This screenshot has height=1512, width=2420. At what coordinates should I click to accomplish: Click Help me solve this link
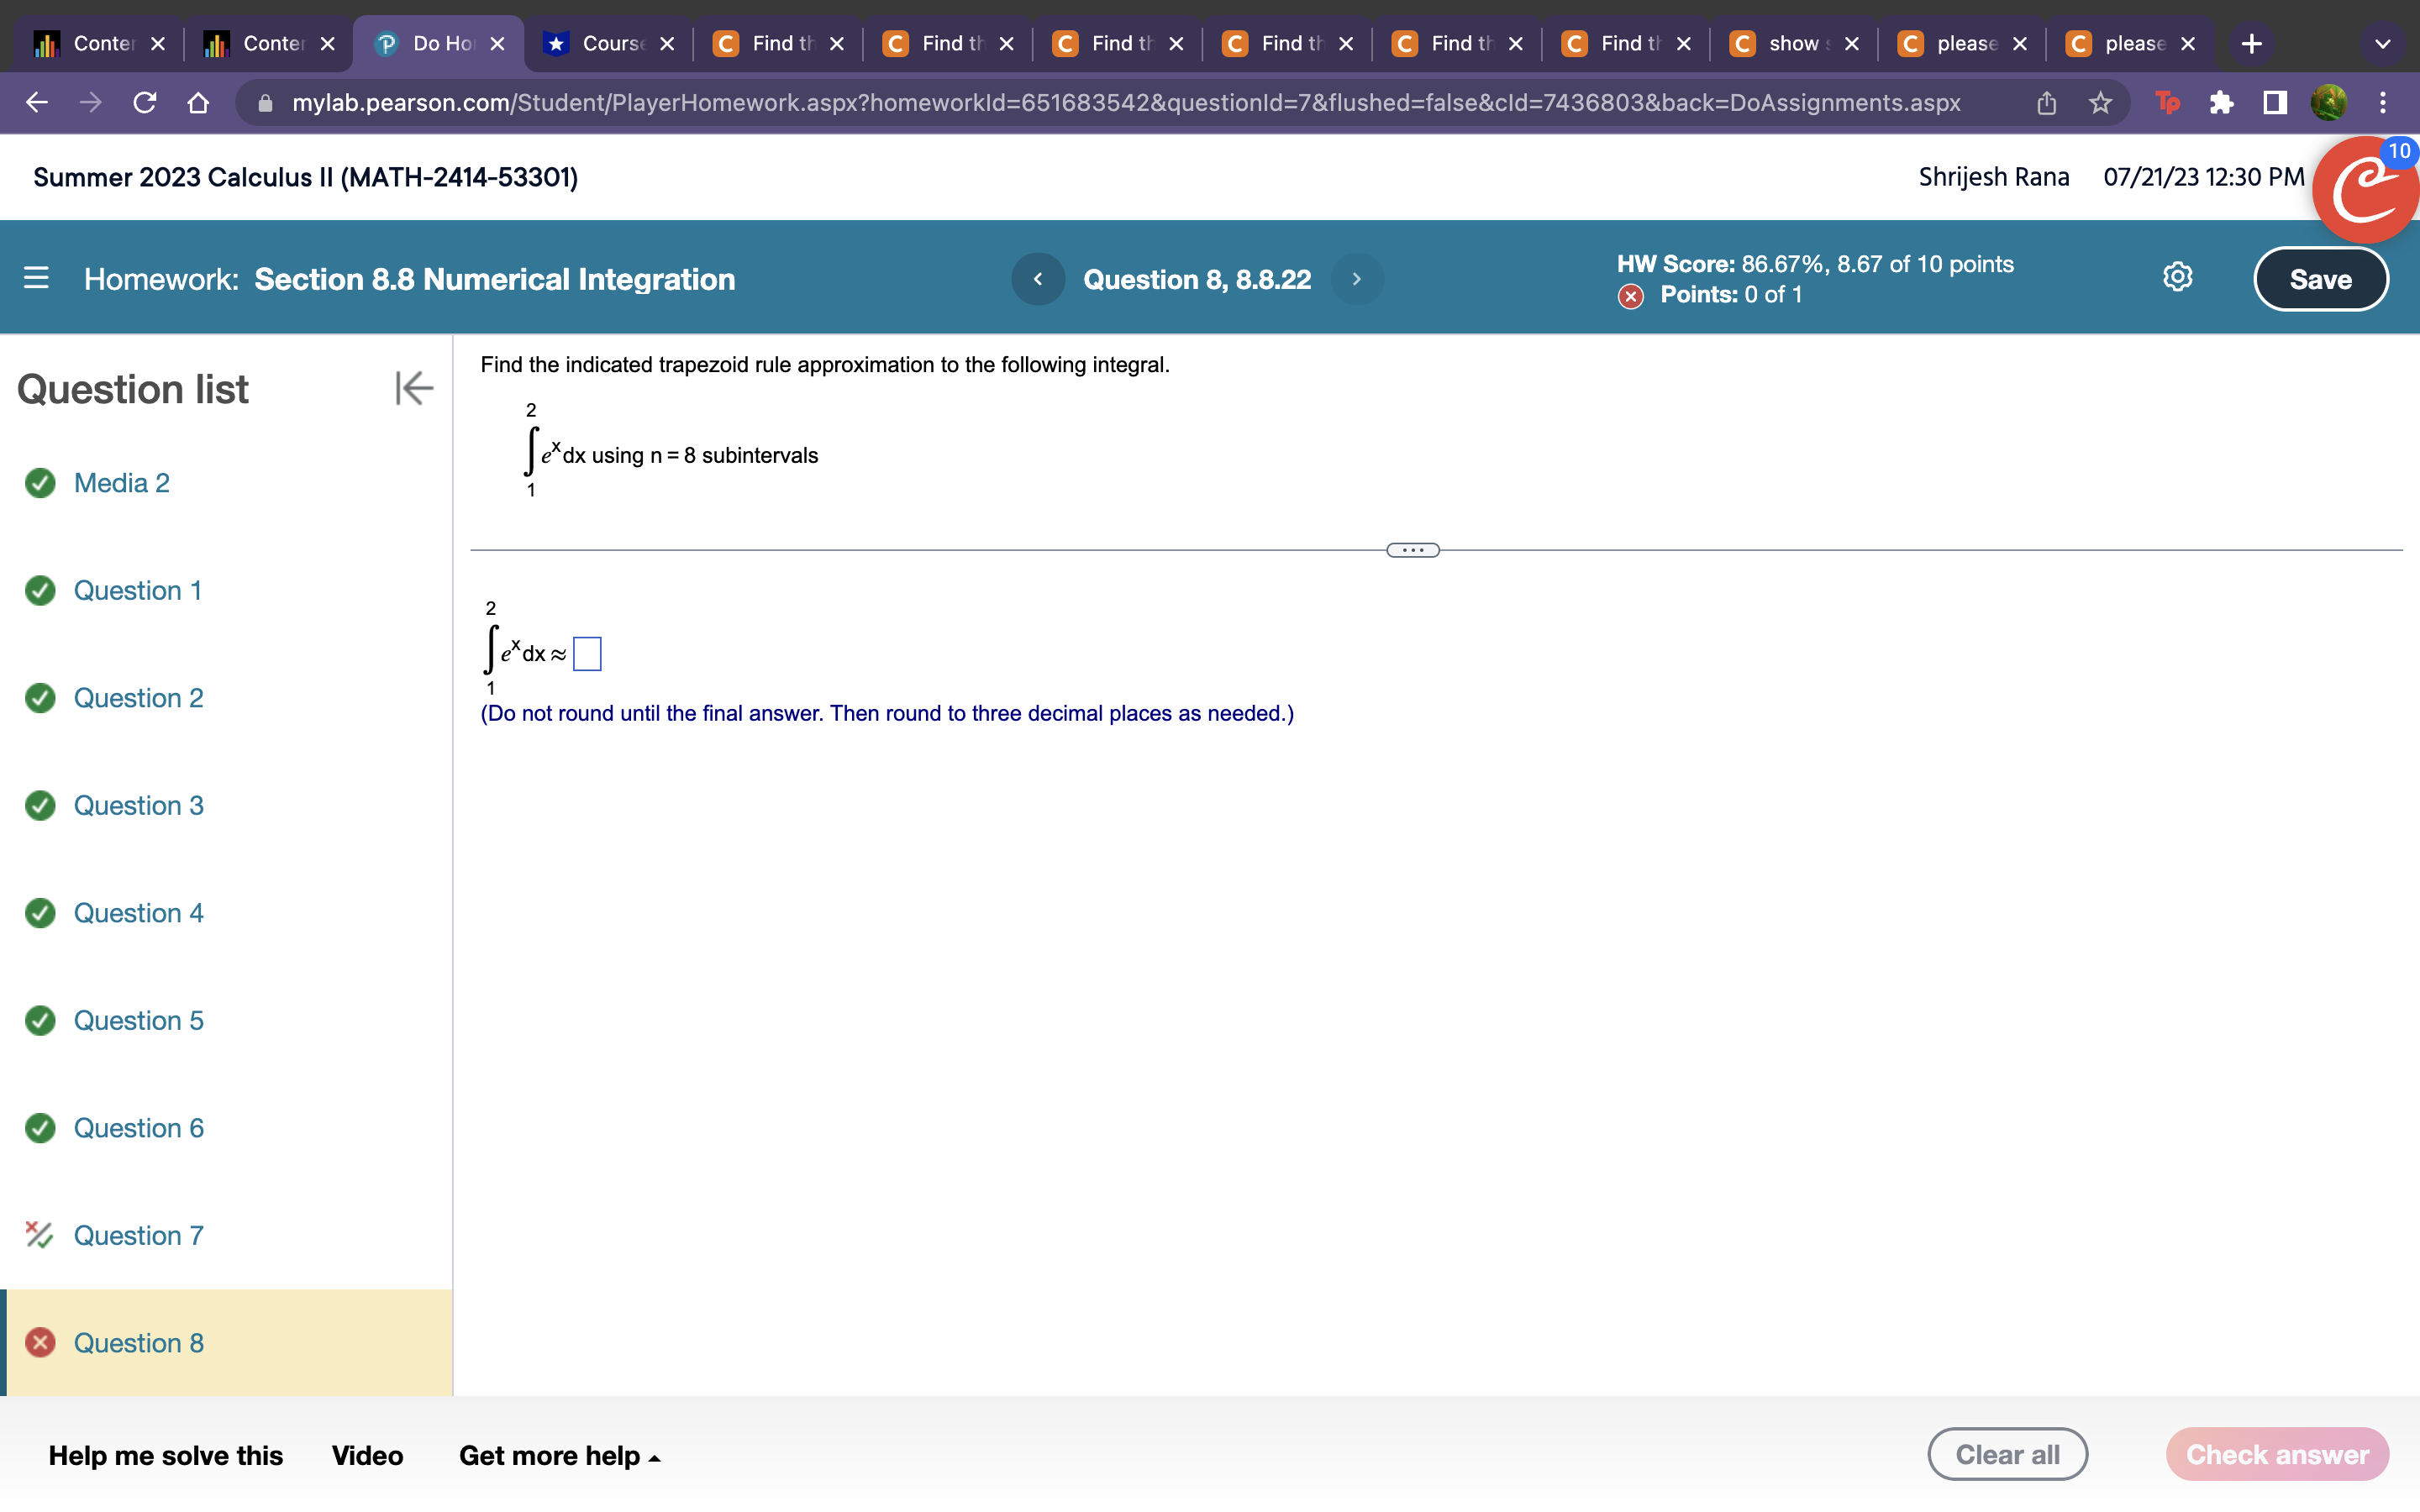coord(166,1455)
